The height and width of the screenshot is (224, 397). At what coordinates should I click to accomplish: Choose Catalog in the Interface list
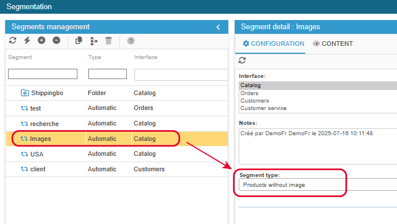click(x=318, y=85)
